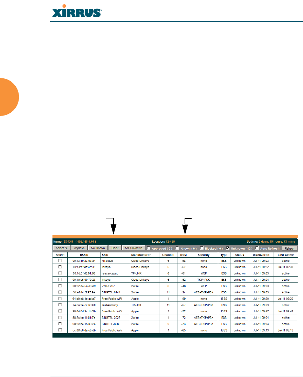Click SSID cell 2WIRE267
The image size is (303, 377).
pos(108,286)
